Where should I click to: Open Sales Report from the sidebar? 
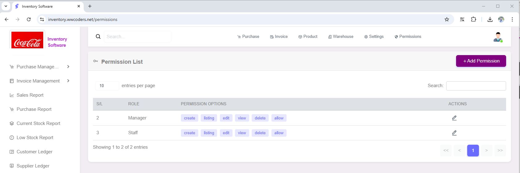30,95
